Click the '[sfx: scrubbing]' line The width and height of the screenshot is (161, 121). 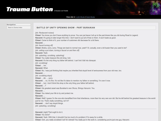coord(41,63)
